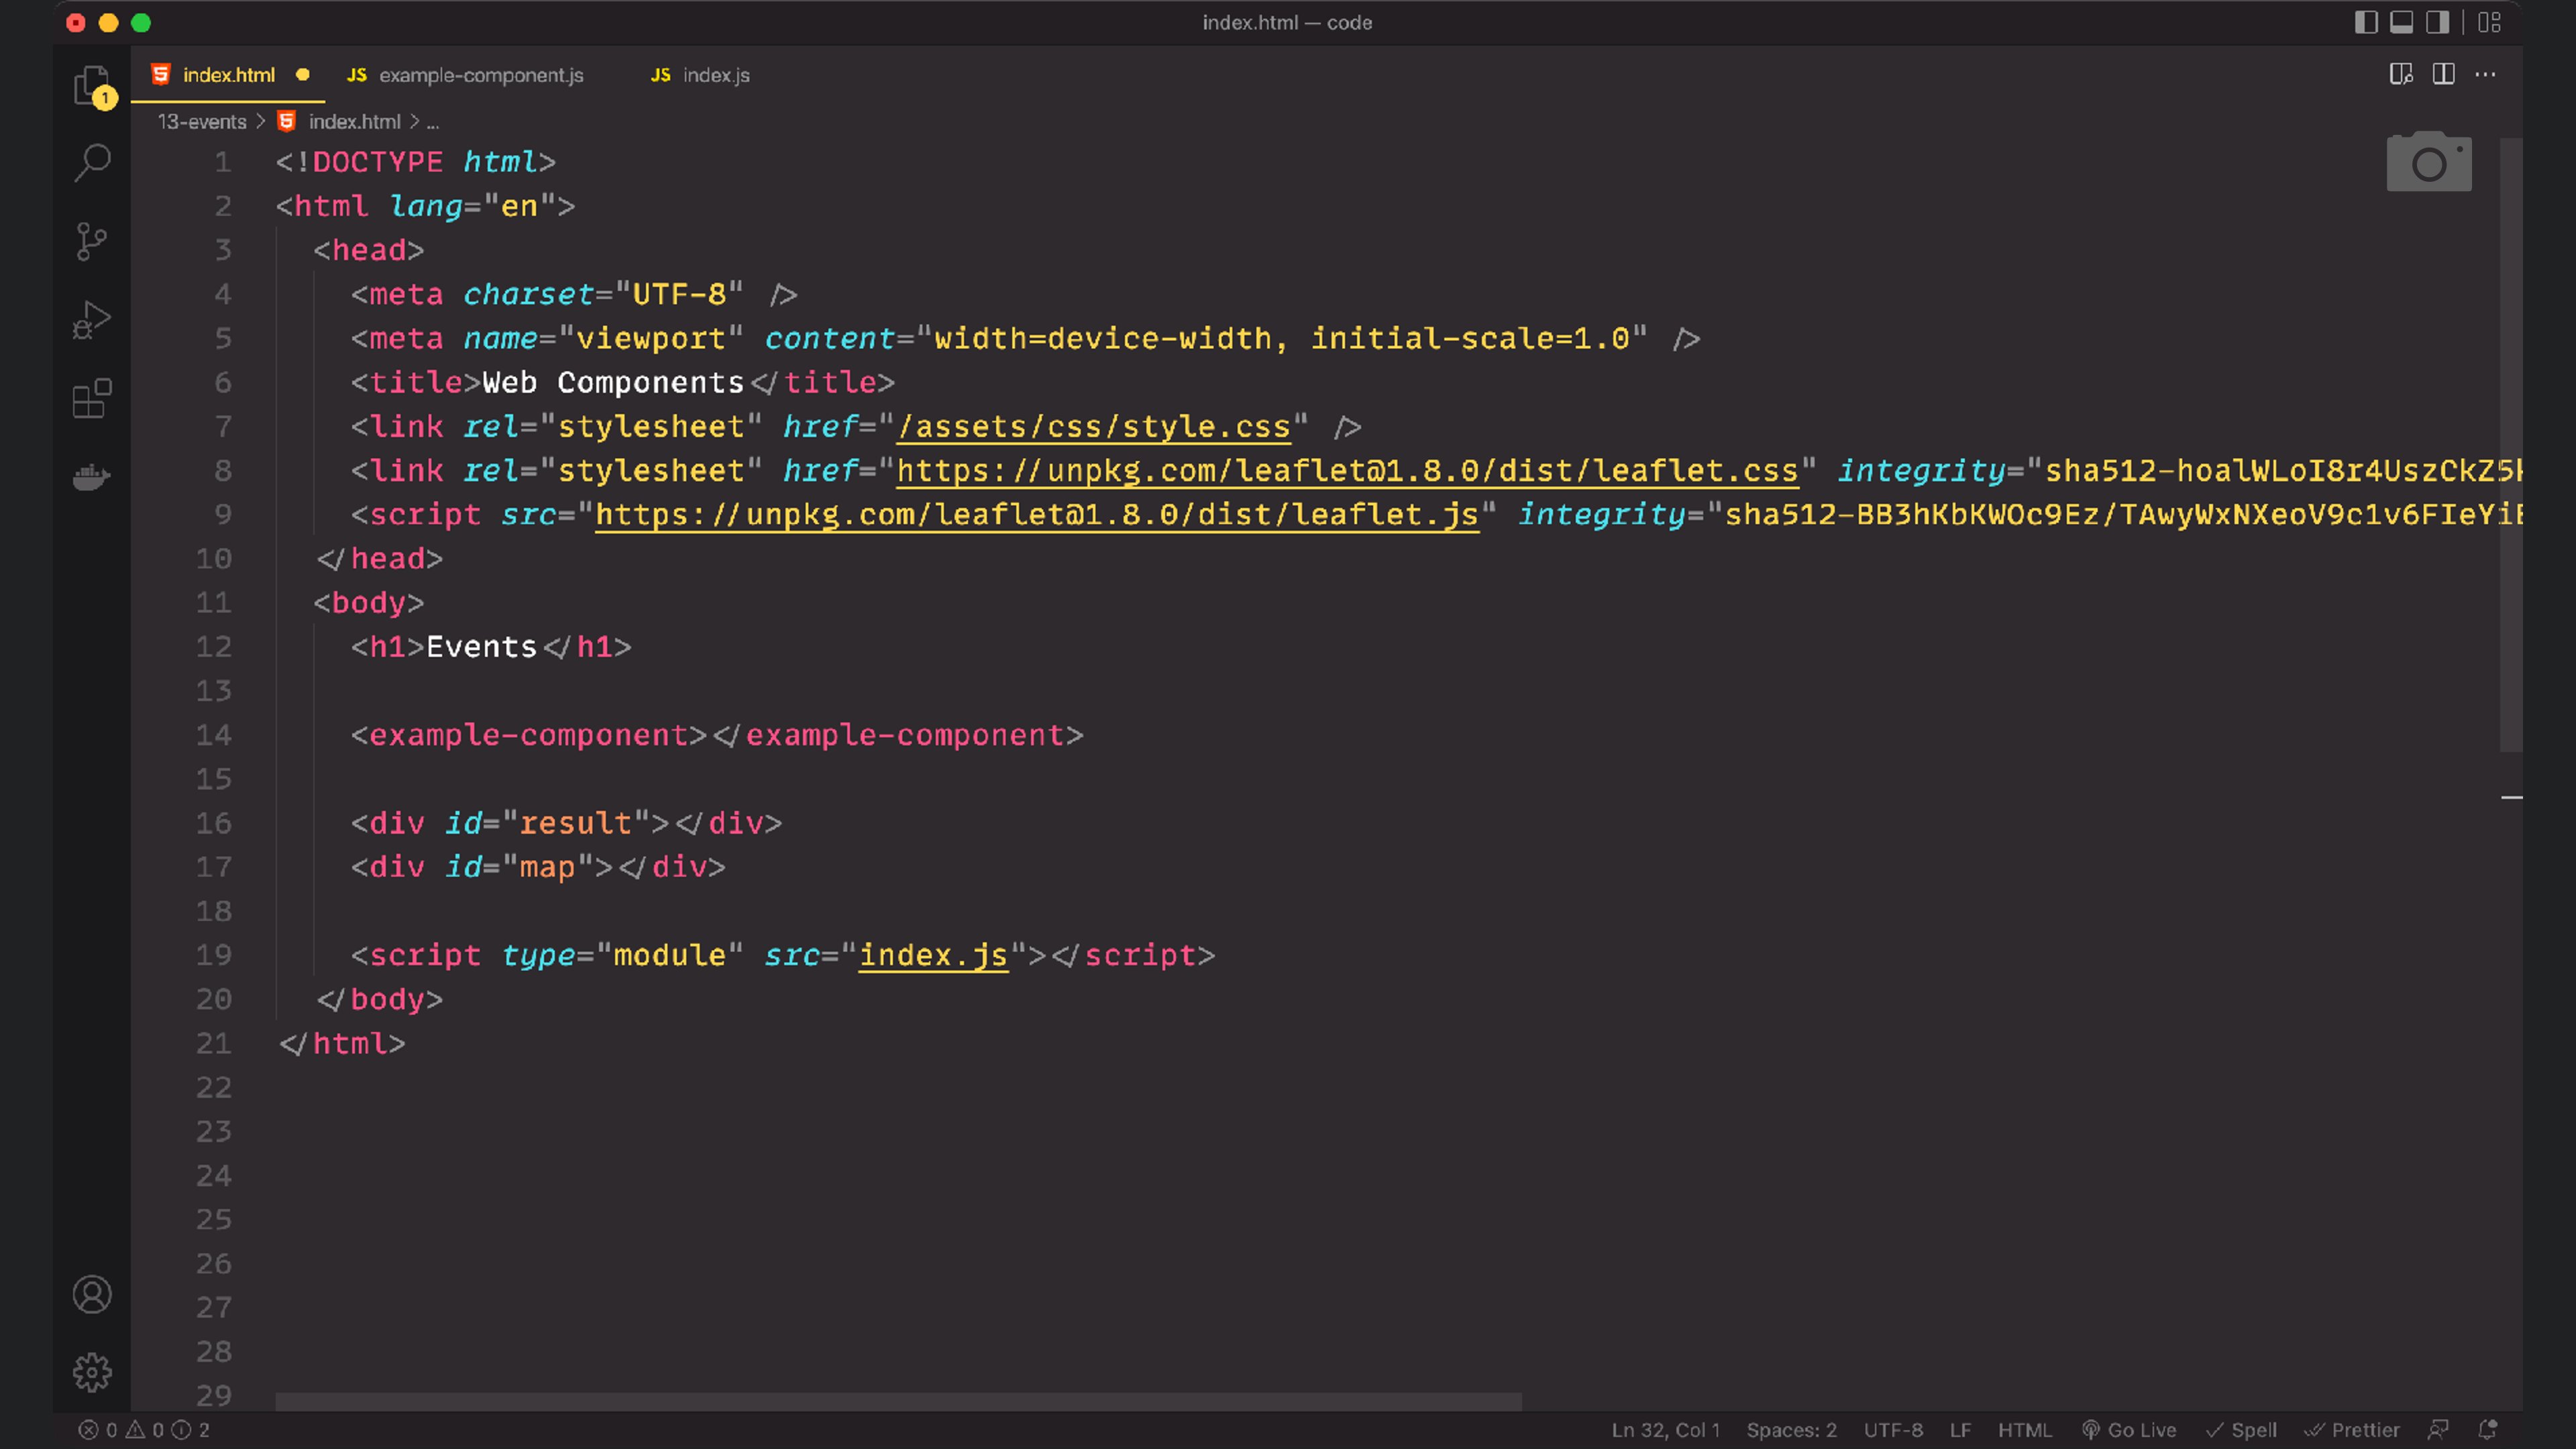Click the Spaces: 2 indentation setting
Image resolution: width=2576 pixels, height=1449 pixels.
coord(1791,1430)
